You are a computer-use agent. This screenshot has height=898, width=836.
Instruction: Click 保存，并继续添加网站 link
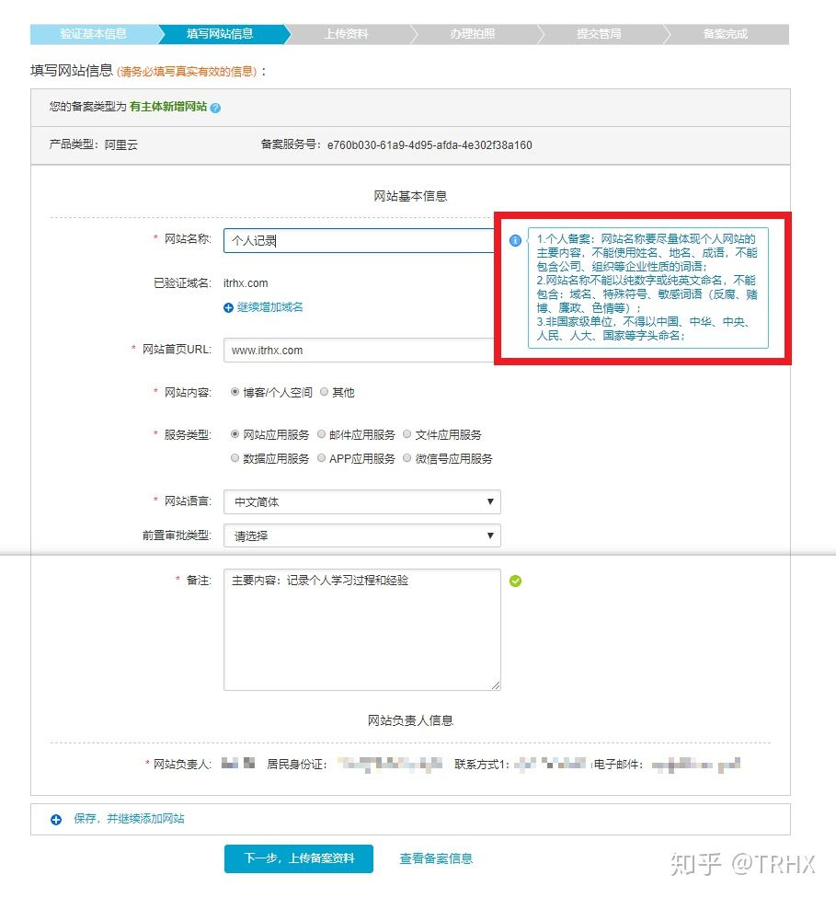tap(129, 819)
